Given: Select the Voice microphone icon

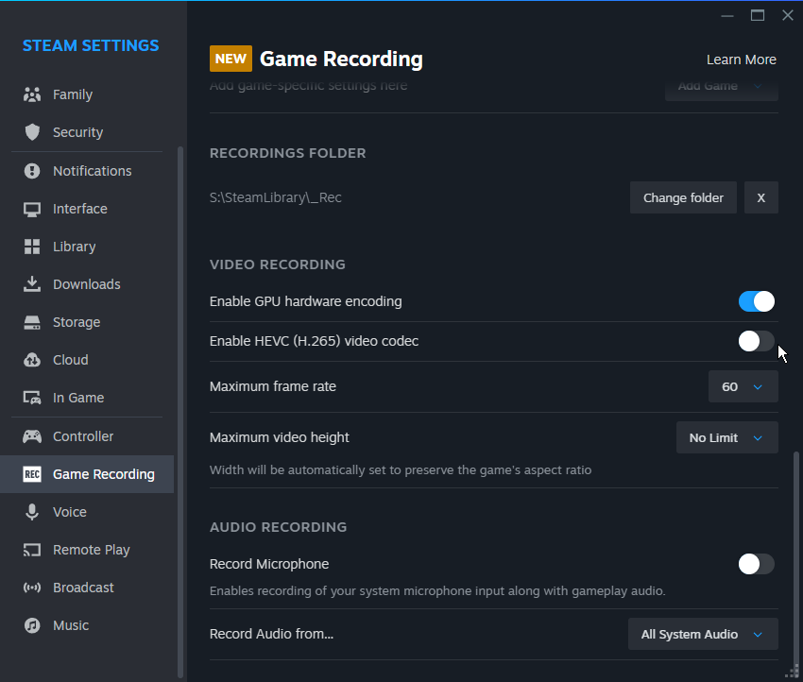Looking at the screenshot, I should click(32, 512).
